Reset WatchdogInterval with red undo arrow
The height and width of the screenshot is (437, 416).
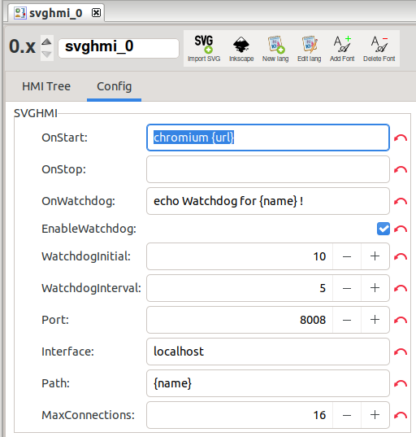401,288
